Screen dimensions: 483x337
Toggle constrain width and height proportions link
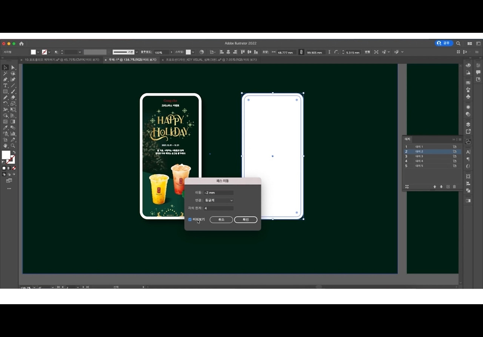pos(301,52)
